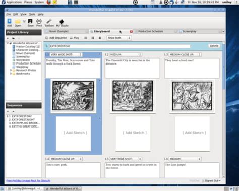Expand the Research Photos folder
239x191 pixels.
11,70
